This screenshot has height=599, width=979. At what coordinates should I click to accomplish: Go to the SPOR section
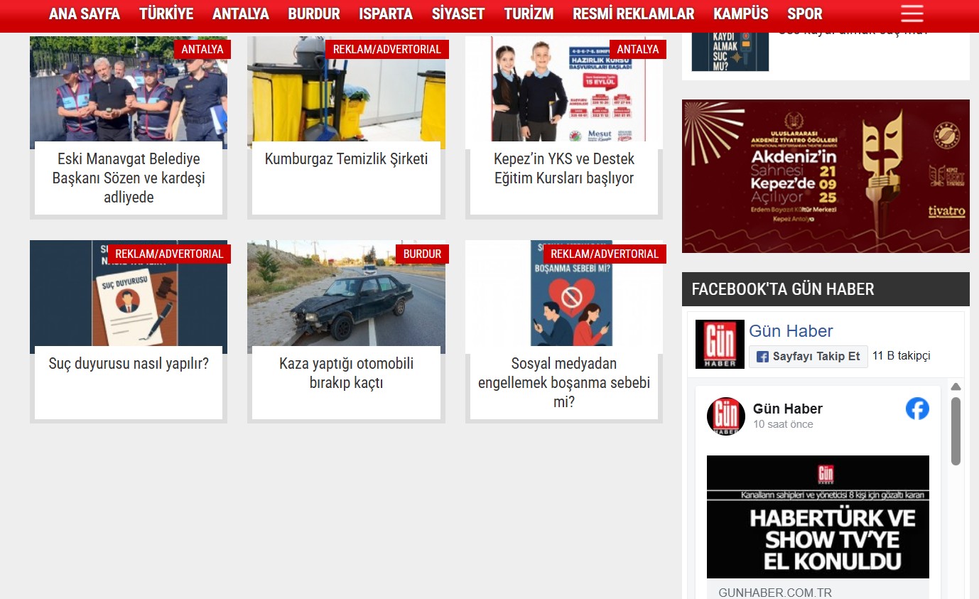coord(804,14)
